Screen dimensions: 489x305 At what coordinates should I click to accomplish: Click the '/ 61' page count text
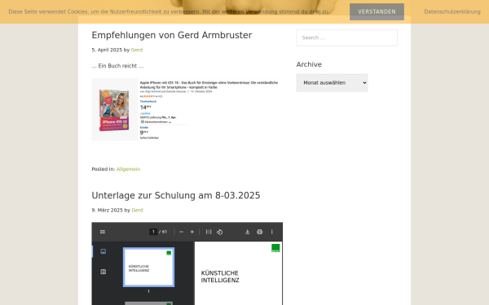(x=163, y=232)
